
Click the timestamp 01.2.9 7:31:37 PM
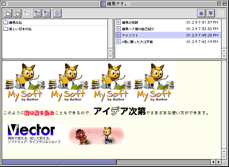[x=202, y=23]
